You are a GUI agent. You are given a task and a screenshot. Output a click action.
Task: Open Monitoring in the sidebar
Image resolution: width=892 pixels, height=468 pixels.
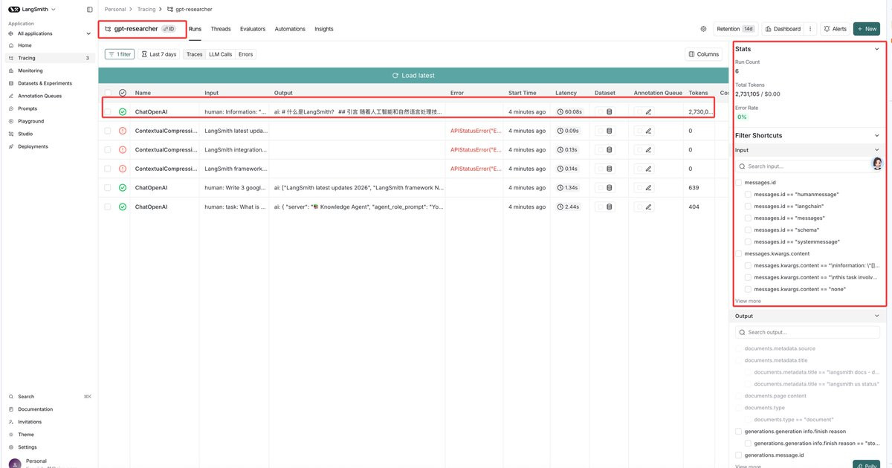pyautogui.click(x=30, y=71)
